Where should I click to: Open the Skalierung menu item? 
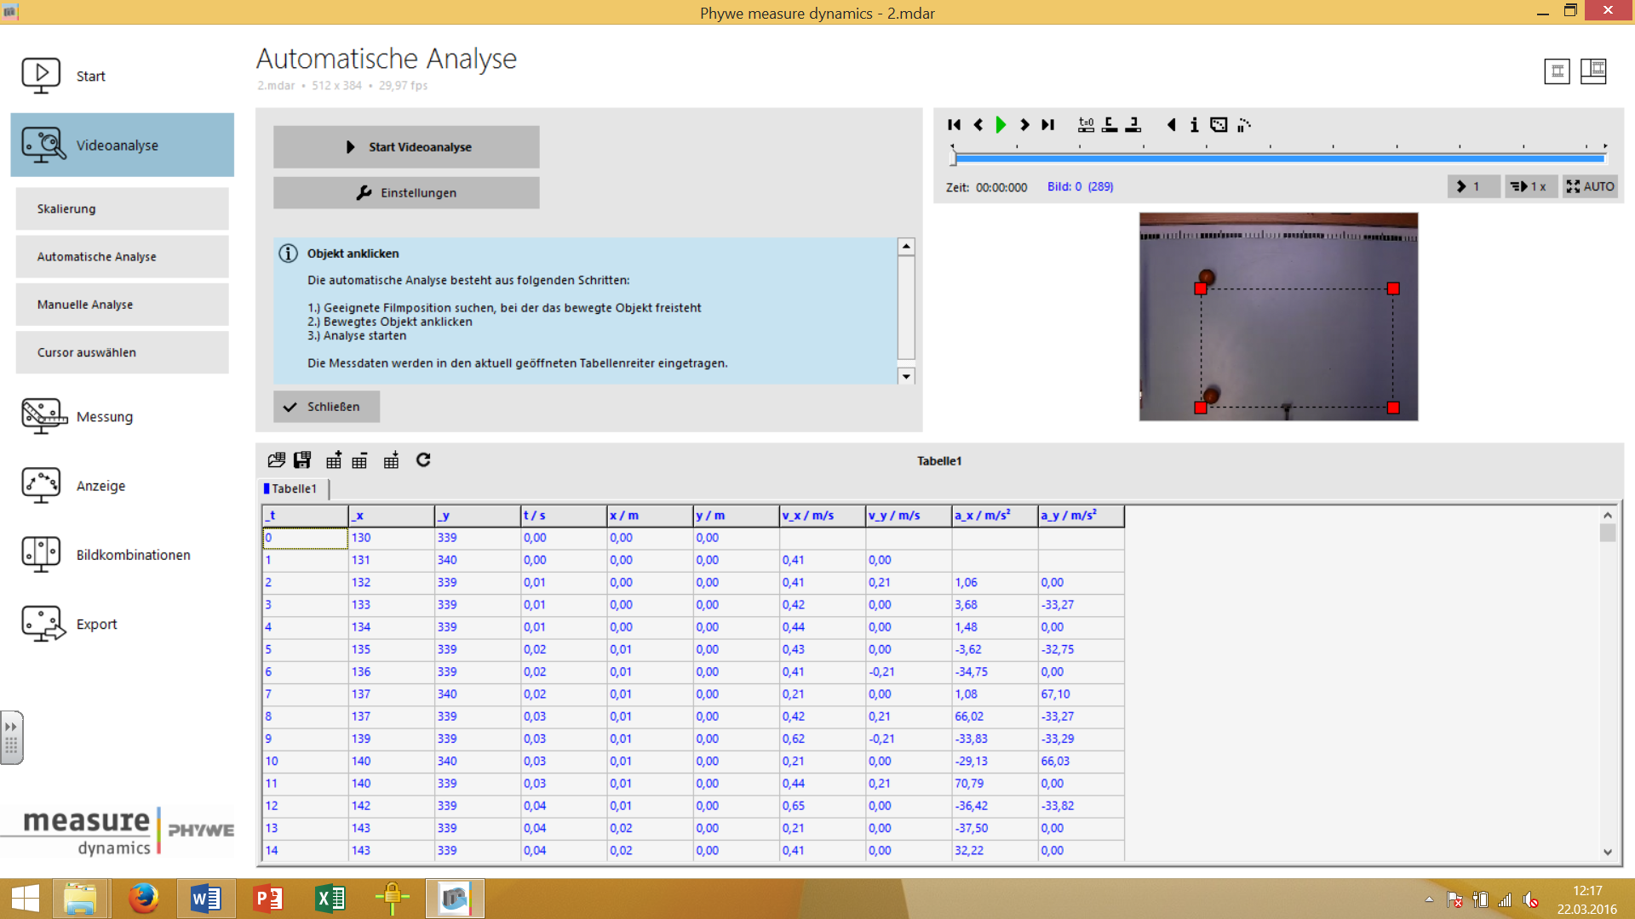click(122, 208)
